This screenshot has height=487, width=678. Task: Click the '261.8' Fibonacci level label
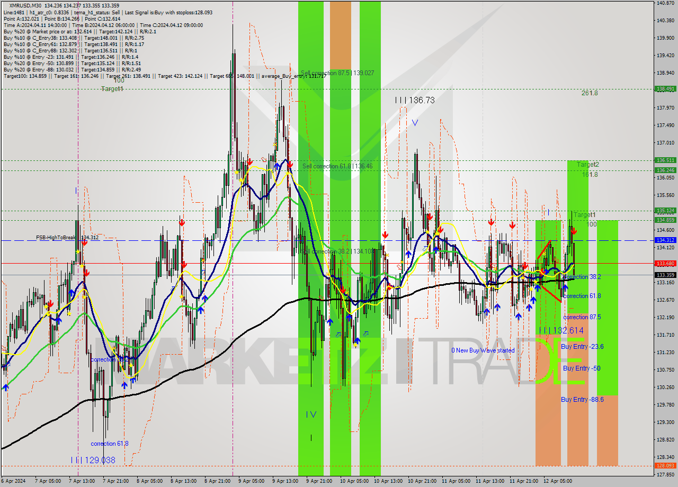590,93
